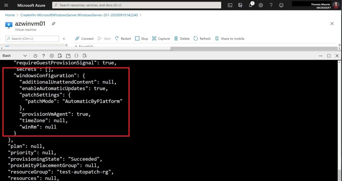Click the "winRm" line in terminal
This screenshot has height=181, width=342.
38,127
